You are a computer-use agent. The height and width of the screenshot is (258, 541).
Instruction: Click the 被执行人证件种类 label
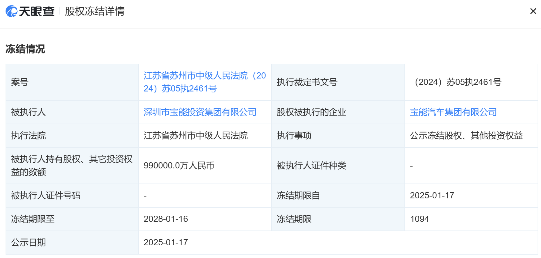(311, 166)
